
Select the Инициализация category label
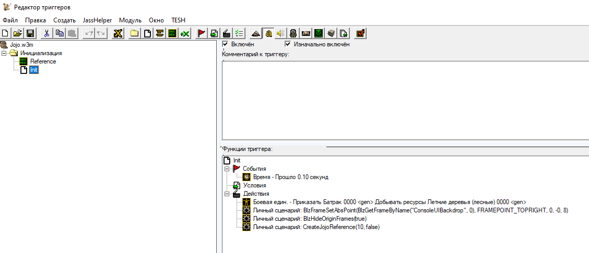coord(41,53)
